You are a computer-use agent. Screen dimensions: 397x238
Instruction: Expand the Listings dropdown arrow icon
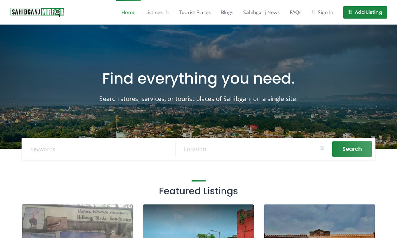tap(167, 12)
